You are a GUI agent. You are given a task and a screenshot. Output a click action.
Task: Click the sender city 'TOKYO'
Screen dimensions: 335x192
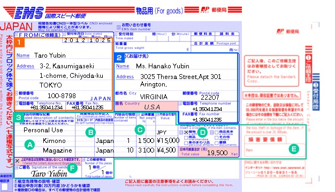pyautogui.click(x=51, y=85)
